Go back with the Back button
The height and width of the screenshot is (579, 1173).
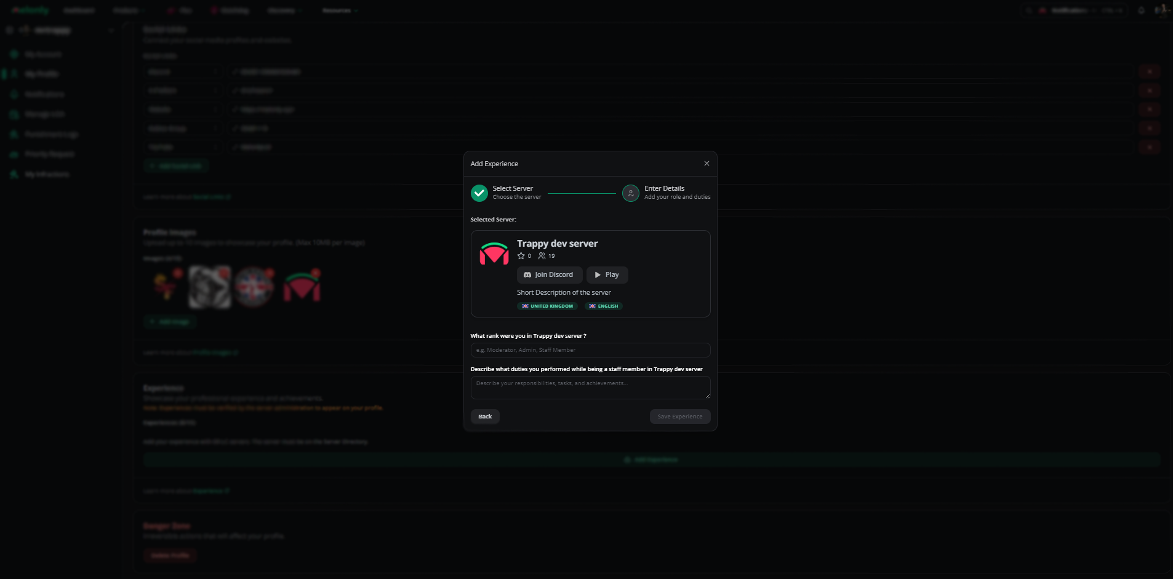[485, 417]
